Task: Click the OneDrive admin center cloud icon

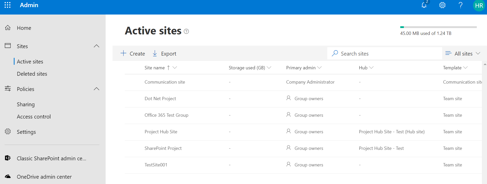Action: coord(8,176)
